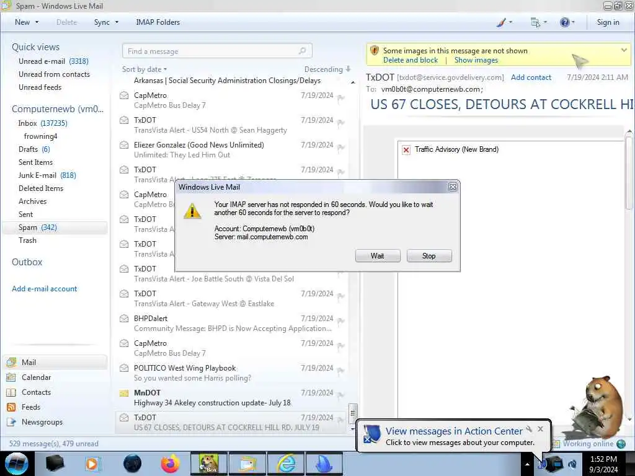Open IMAP Folders from the toolbar
635x476 pixels.
click(158, 22)
